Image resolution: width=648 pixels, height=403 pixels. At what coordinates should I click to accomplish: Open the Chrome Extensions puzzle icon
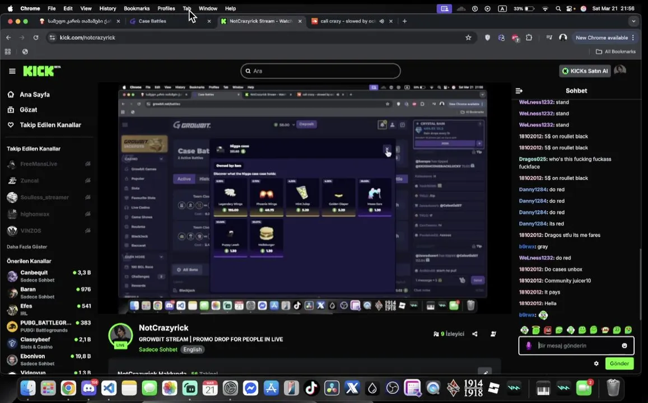coord(529,38)
